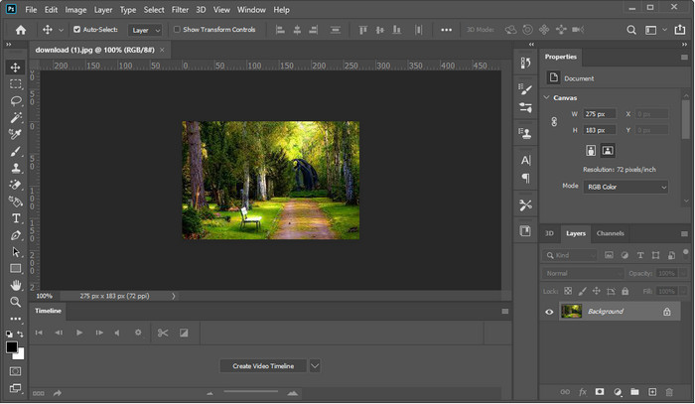
Task: Select the Lasso tool
Action: tap(16, 100)
